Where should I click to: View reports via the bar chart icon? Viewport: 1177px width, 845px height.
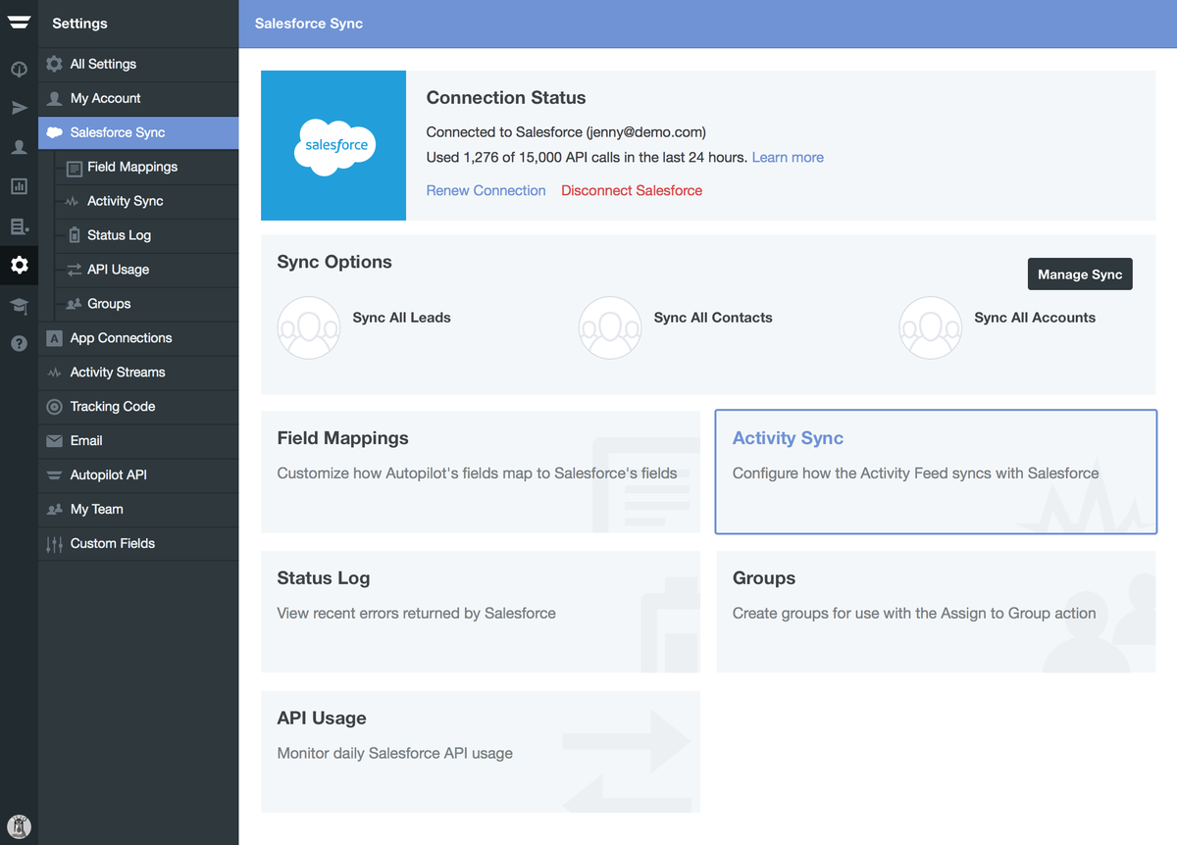(19, 186)
